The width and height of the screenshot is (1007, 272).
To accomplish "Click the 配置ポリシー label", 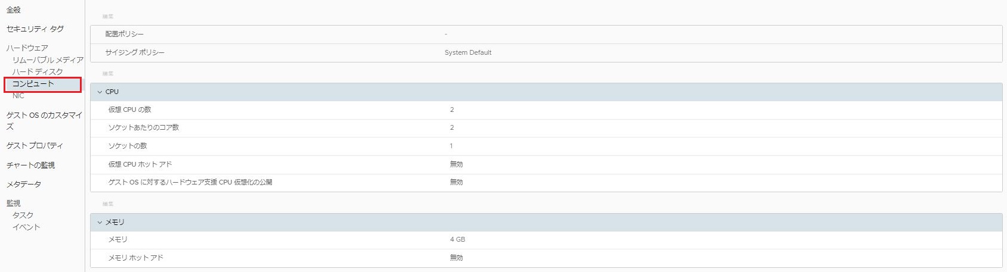I will click(124, 34).
